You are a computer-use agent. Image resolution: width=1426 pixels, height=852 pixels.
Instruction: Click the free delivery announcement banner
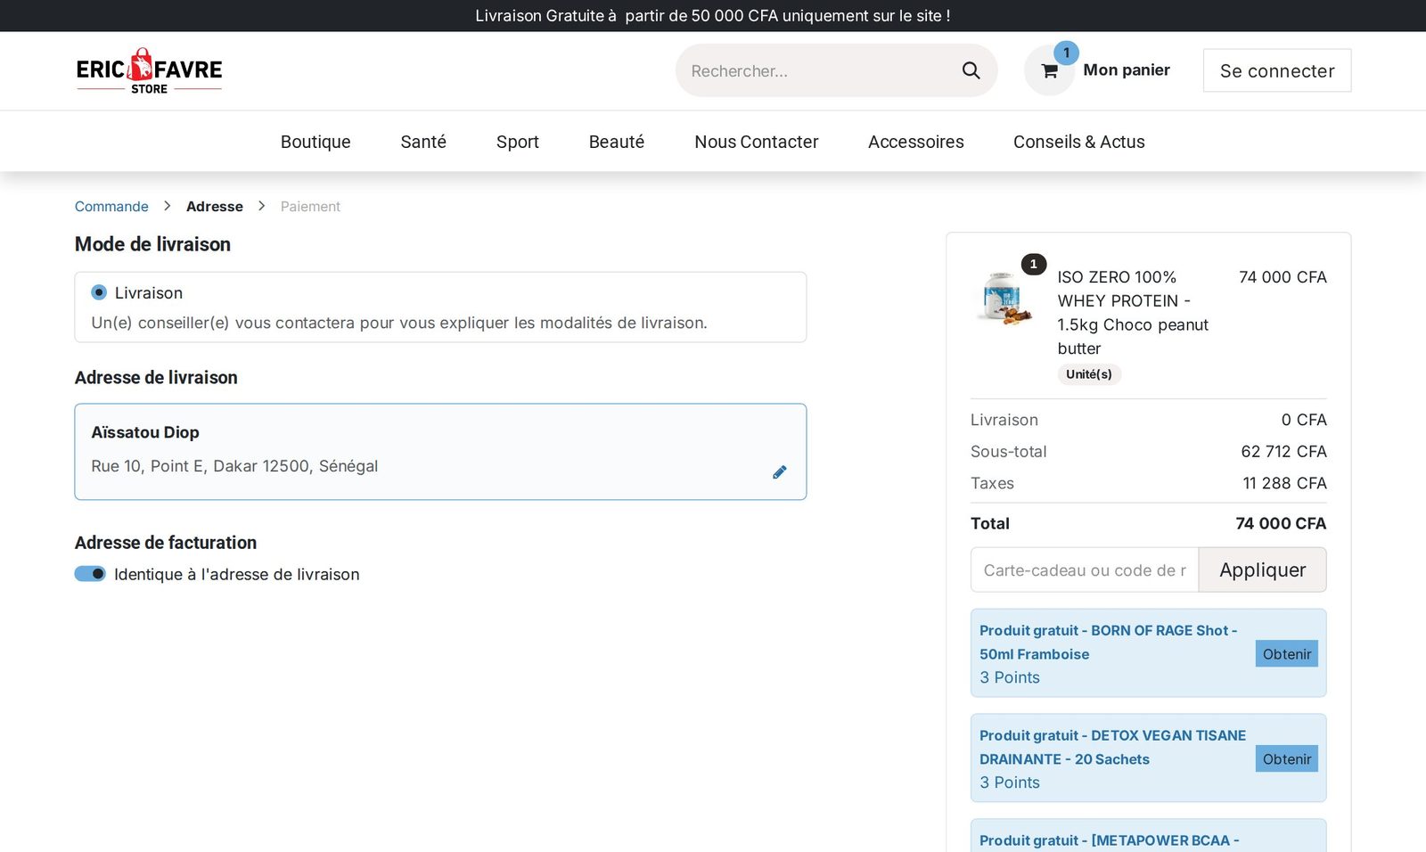(713, 16)
